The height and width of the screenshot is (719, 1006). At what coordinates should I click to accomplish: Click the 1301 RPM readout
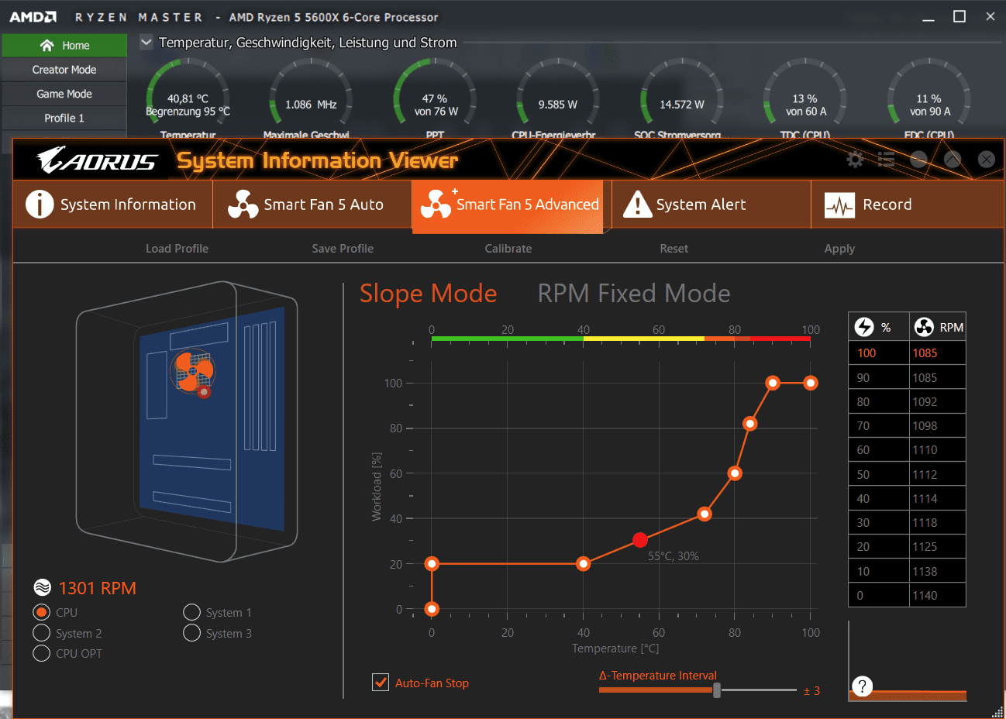pyautogui.click(x=98, y=588)
